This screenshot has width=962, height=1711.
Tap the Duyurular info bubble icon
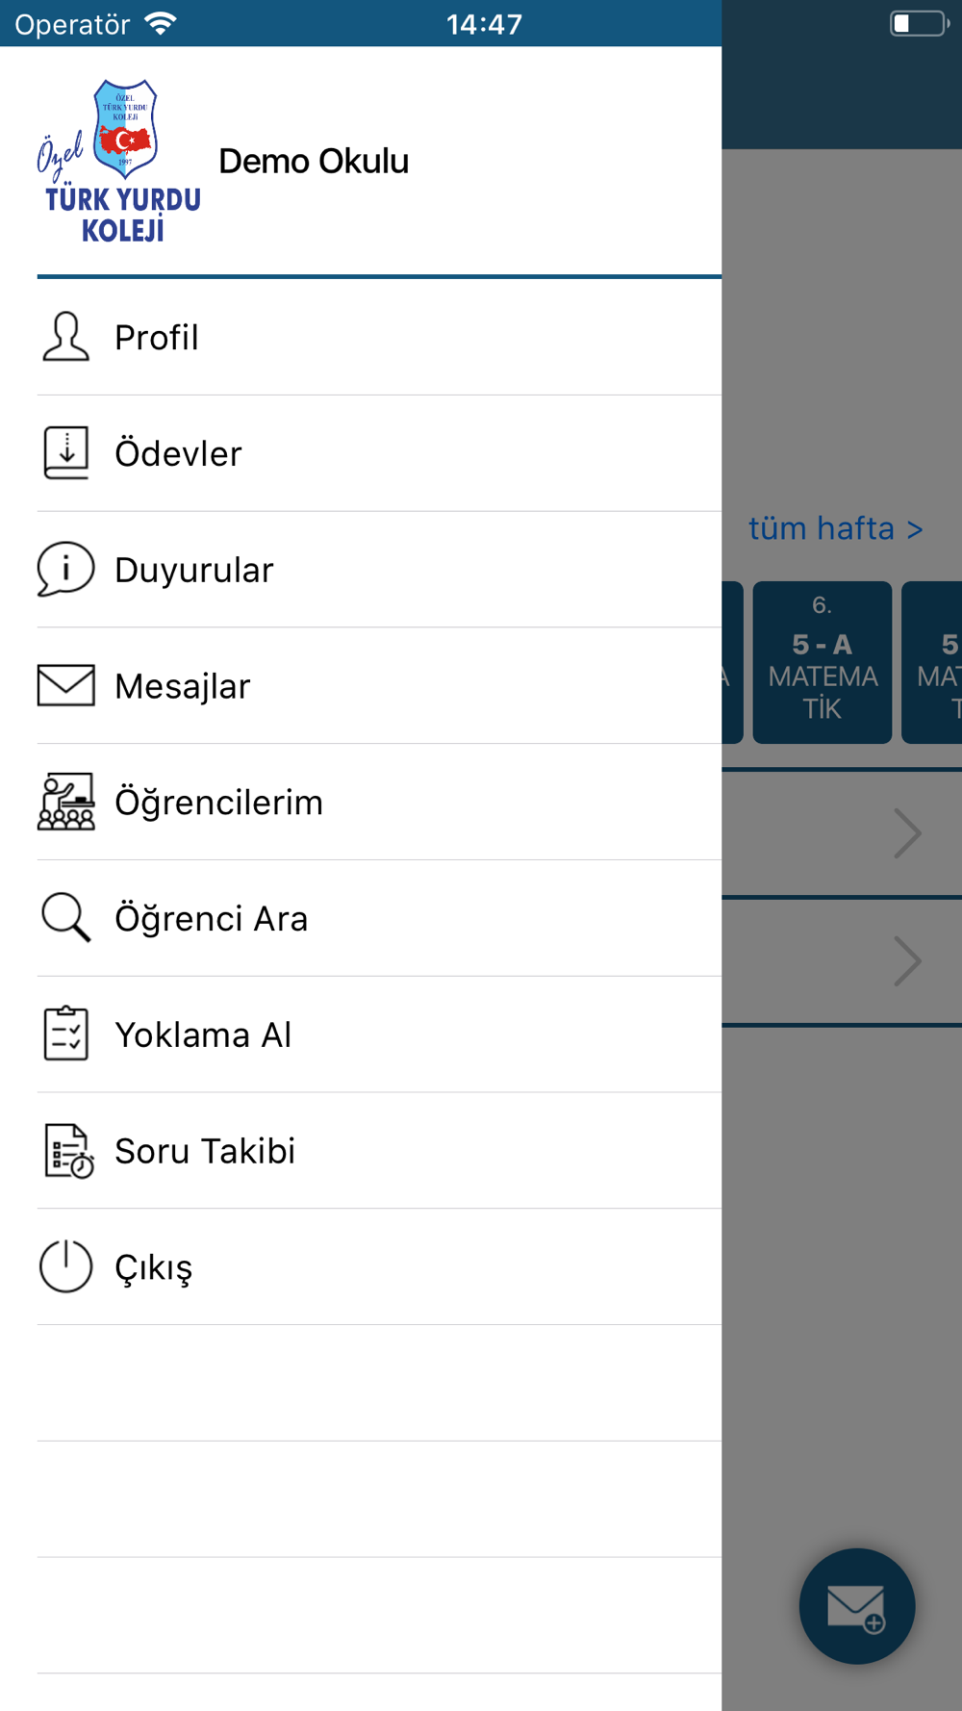point(65,569)
